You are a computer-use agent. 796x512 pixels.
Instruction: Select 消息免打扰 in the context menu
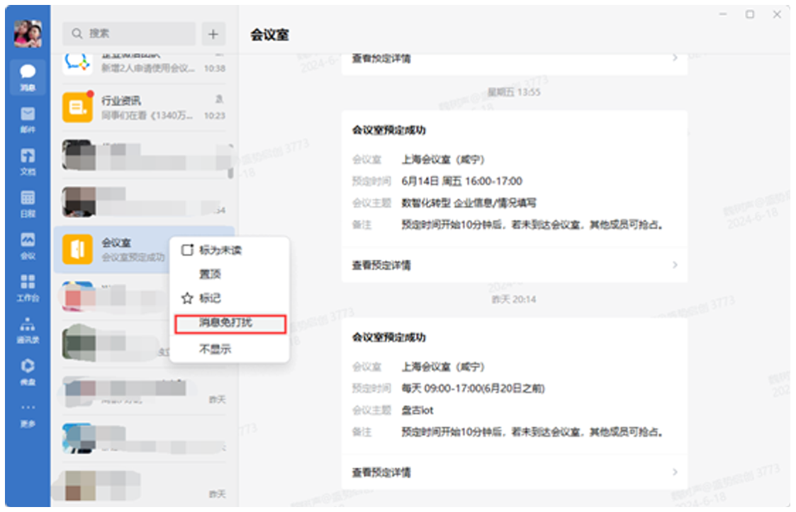pos(230,323)
